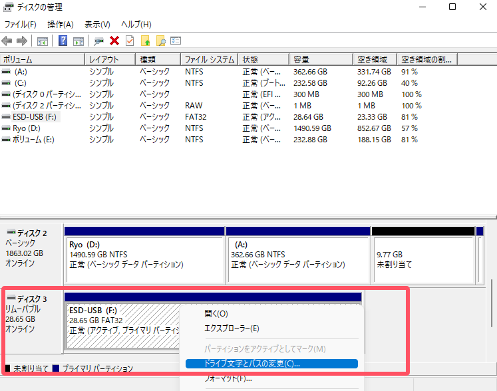The height and width of the screenshot is (391, 497).
Task: Click the yellow folder with green arrow icon
Action: coord(145,41)
